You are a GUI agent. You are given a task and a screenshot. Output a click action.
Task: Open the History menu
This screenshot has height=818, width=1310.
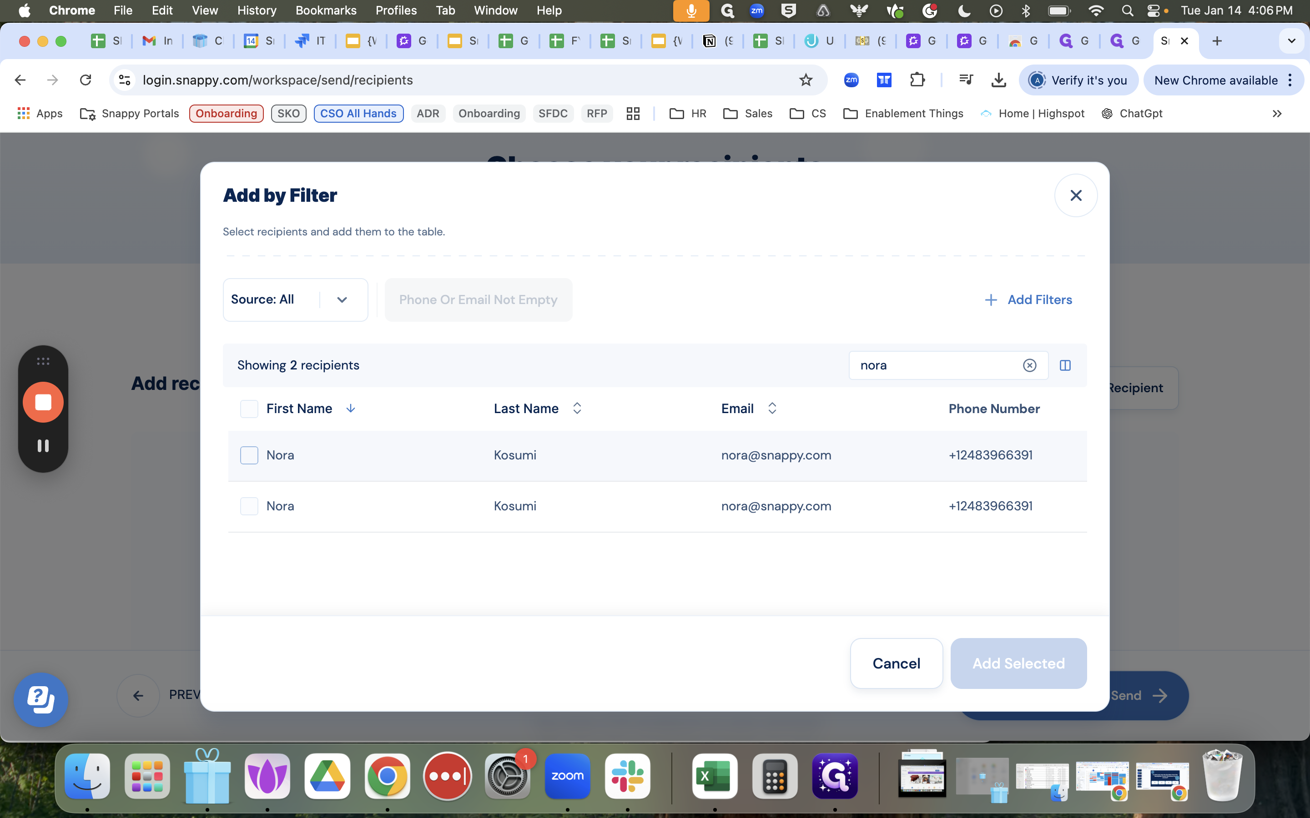tap(257, 11)
